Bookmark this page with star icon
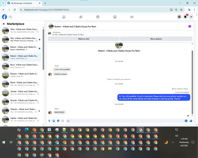 click(181, 10)
